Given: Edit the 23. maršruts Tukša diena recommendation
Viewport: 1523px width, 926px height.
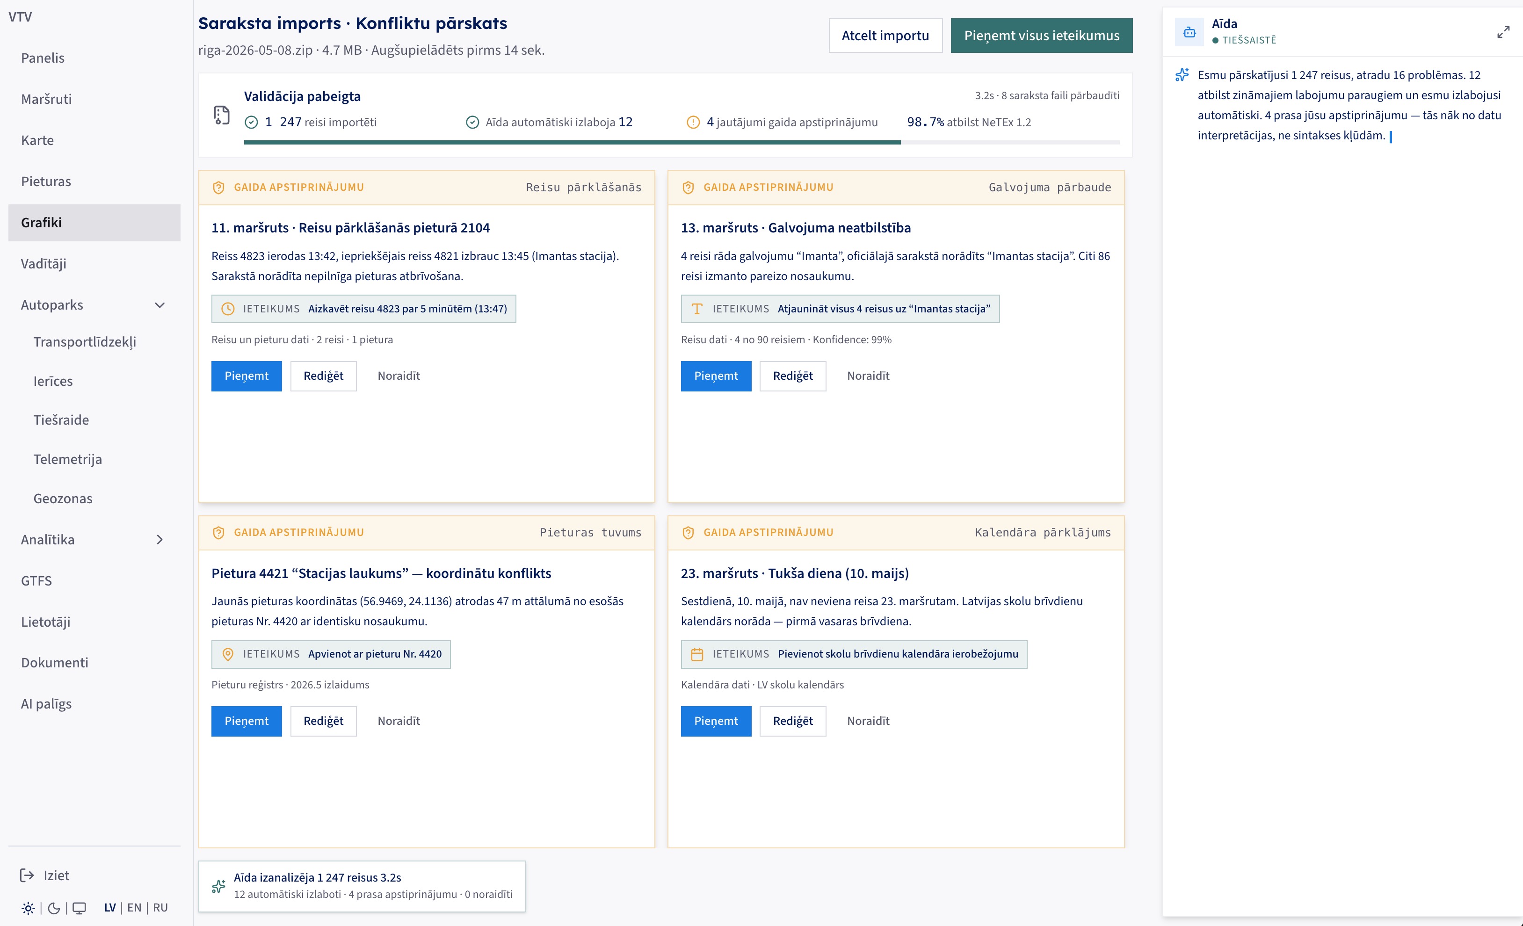Looking at the screenshot, I should (793, 721).
